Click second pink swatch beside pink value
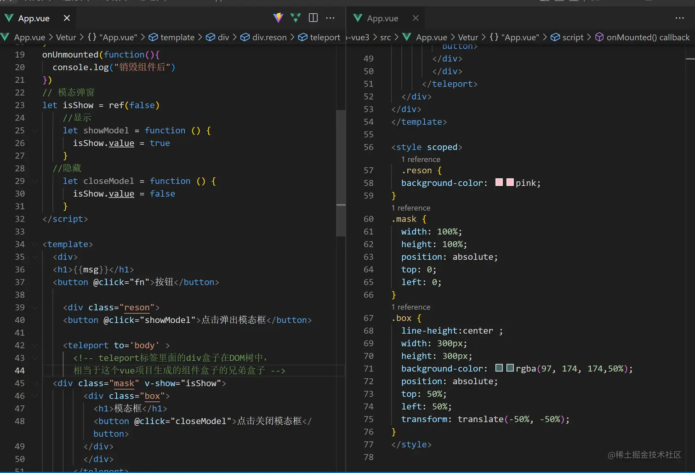 (x=510, y=182)
